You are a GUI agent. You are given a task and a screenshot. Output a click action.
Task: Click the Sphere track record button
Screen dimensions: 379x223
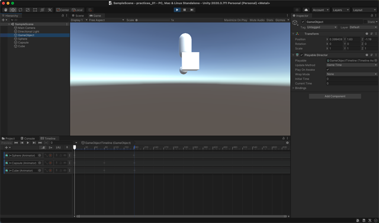(x=50, y=156)
